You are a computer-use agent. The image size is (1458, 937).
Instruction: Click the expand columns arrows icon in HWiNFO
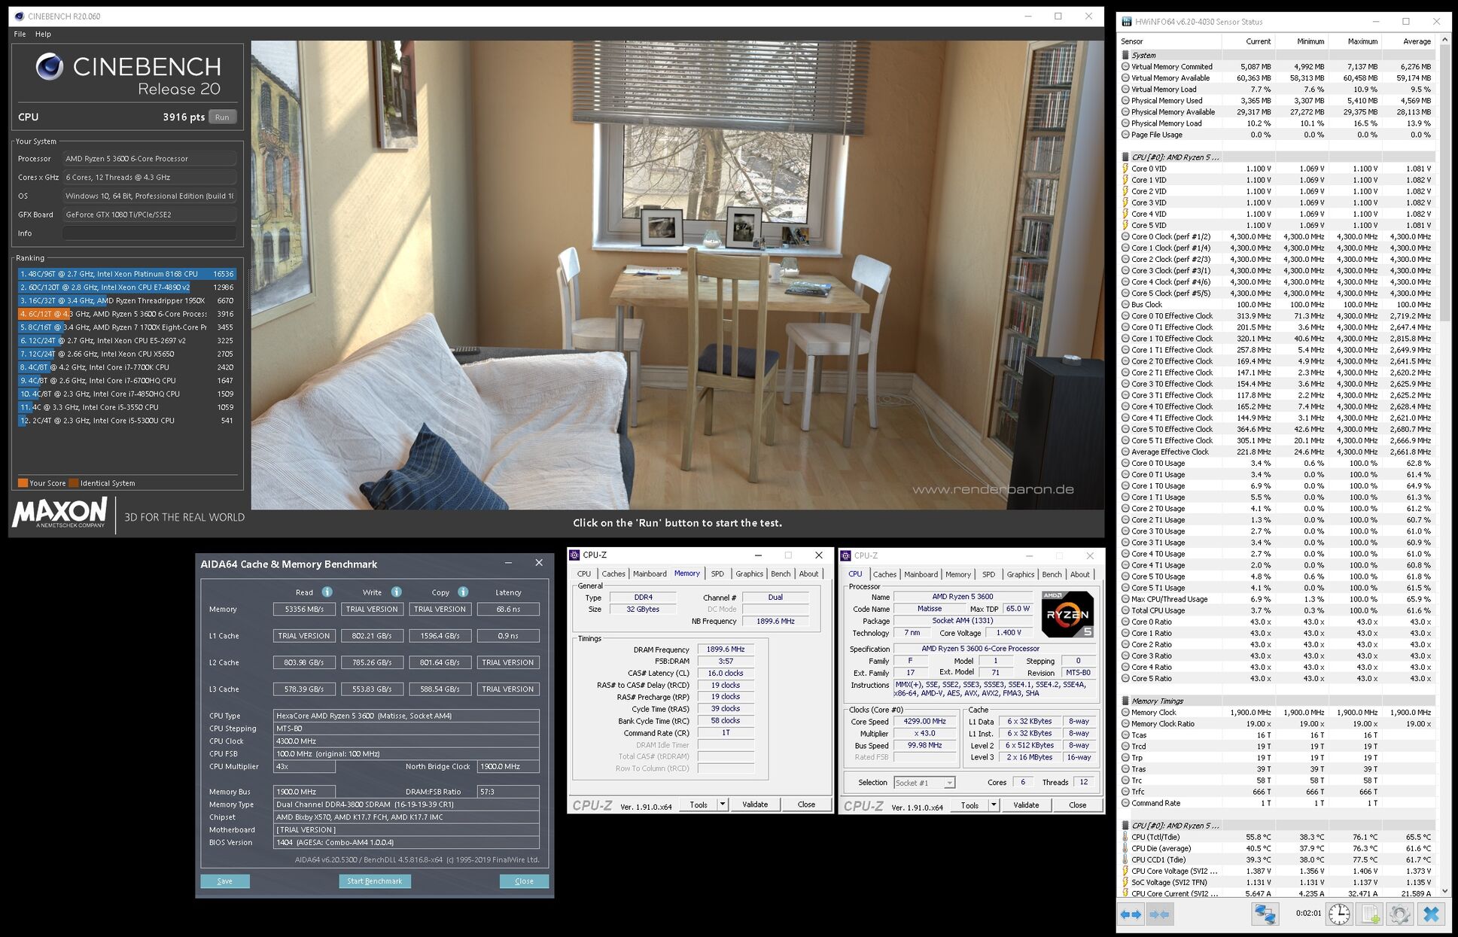1131,914
